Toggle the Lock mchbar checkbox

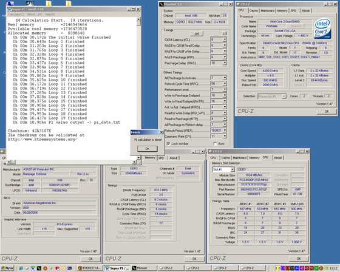168,144
